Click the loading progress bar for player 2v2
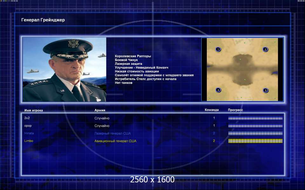Image resolution: width=305 pixels, height=190 pixels. [255, 118]
